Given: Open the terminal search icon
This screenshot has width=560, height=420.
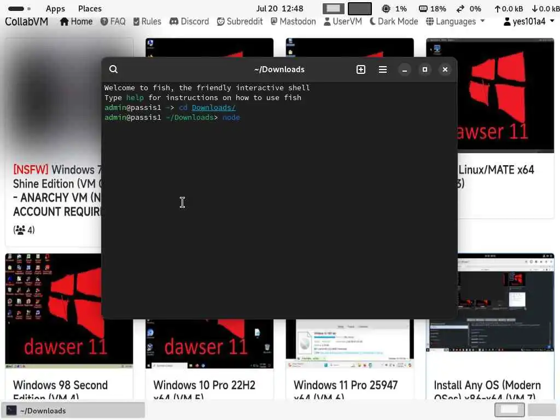Looking at the screenshot, I should coord(113,69).
